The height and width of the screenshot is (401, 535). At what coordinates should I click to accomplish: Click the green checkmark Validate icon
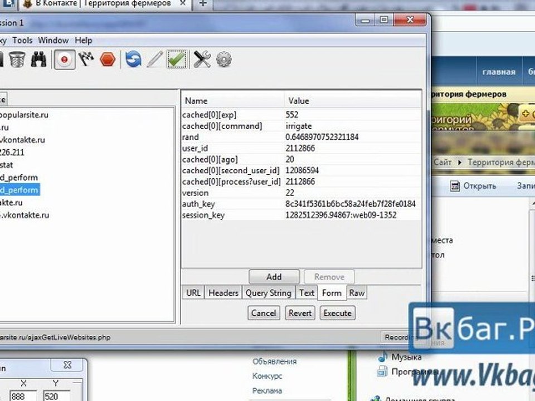point(177,60)
